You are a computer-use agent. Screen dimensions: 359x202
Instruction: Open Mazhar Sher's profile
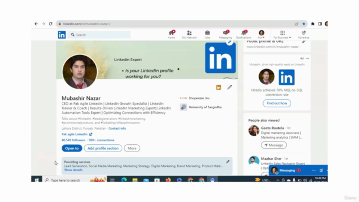(271, 159)
